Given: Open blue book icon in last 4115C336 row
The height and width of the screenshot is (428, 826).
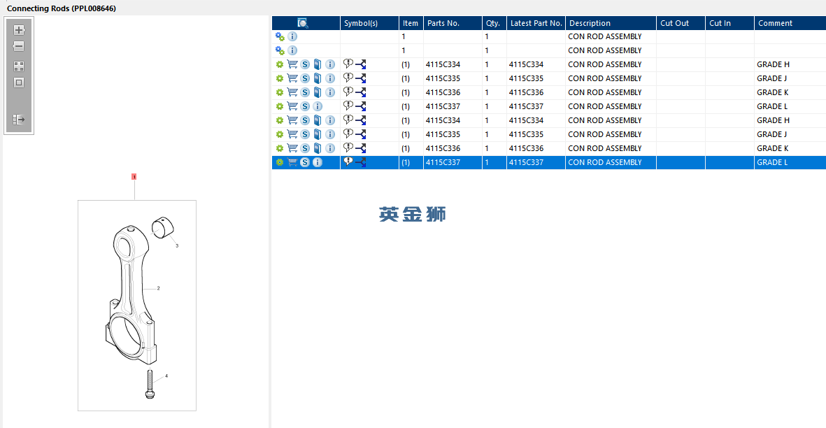Looking at the screenshot, I should tap(318, 148).
